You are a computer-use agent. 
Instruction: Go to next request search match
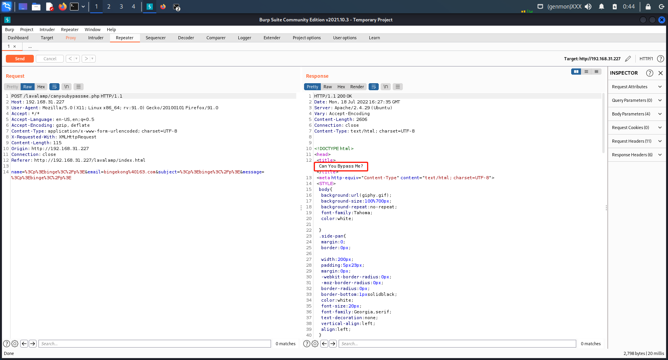click(x=33, y=344)
